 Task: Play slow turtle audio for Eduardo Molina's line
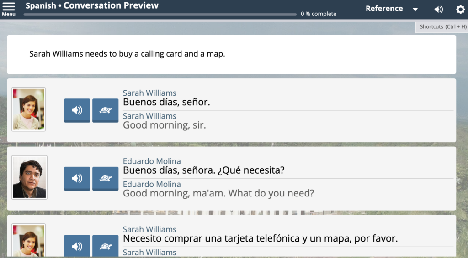pos(105,178)
